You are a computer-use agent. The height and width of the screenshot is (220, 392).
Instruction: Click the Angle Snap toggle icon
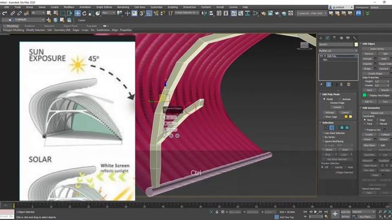click(149, 13)
